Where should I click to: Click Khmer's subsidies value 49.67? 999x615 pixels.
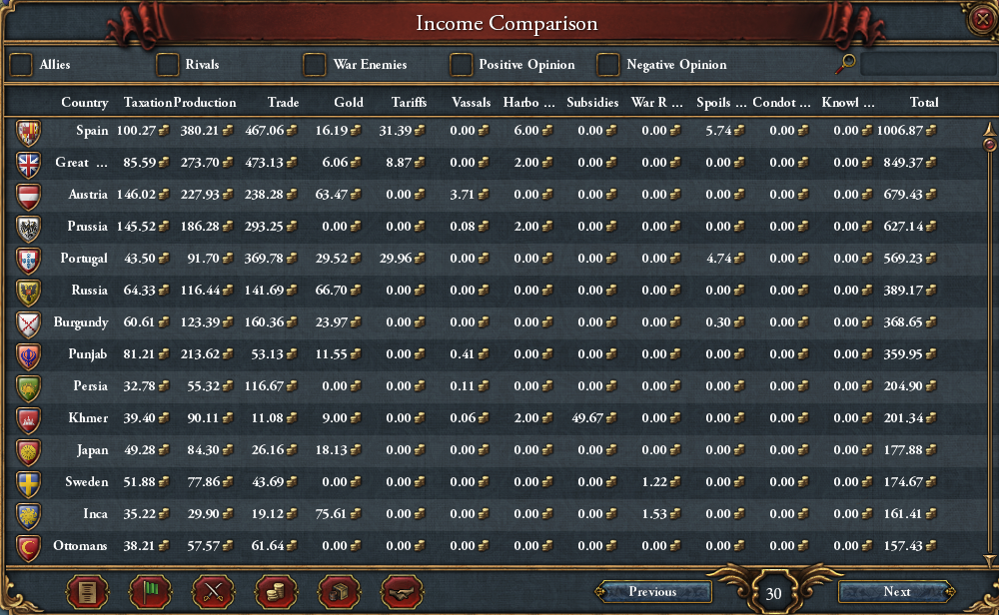point(587,418)
